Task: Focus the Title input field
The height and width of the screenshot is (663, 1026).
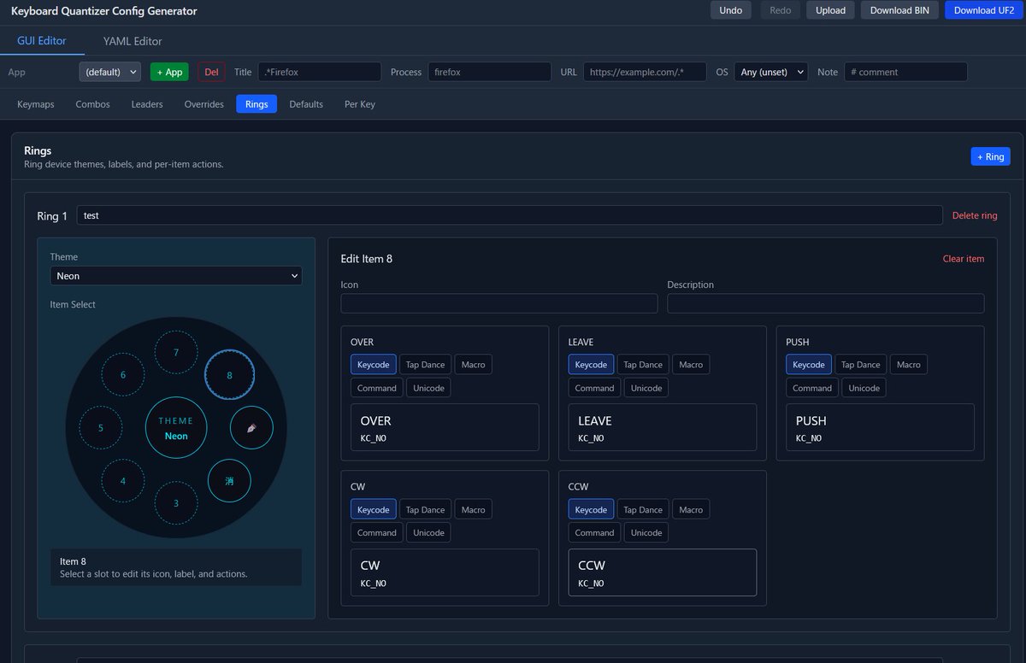Action: click(320, 72)
